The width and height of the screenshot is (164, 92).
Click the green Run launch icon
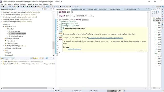click(x=25, y=7)
